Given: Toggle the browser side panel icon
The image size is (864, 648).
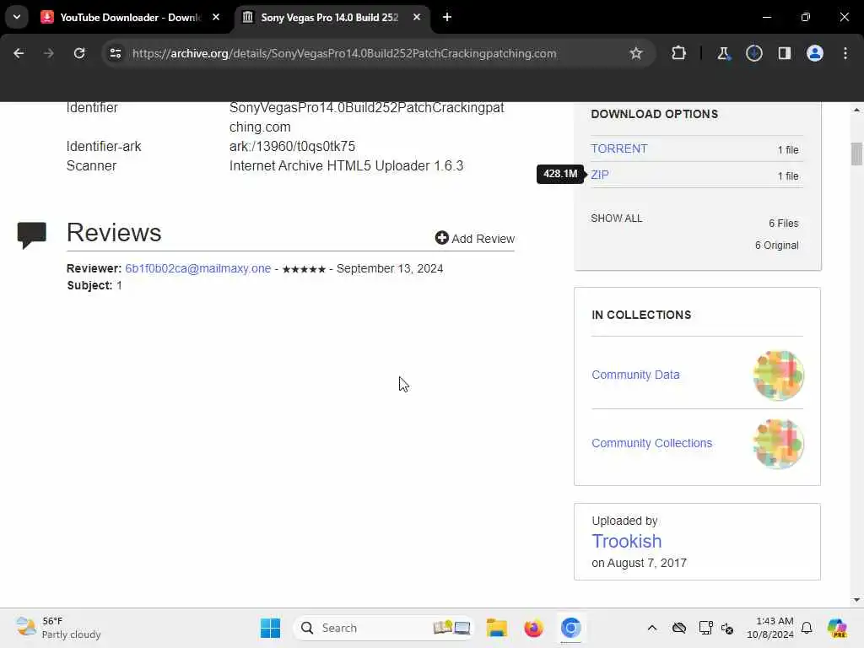Looking at the screenshot, I should (785, 53).
